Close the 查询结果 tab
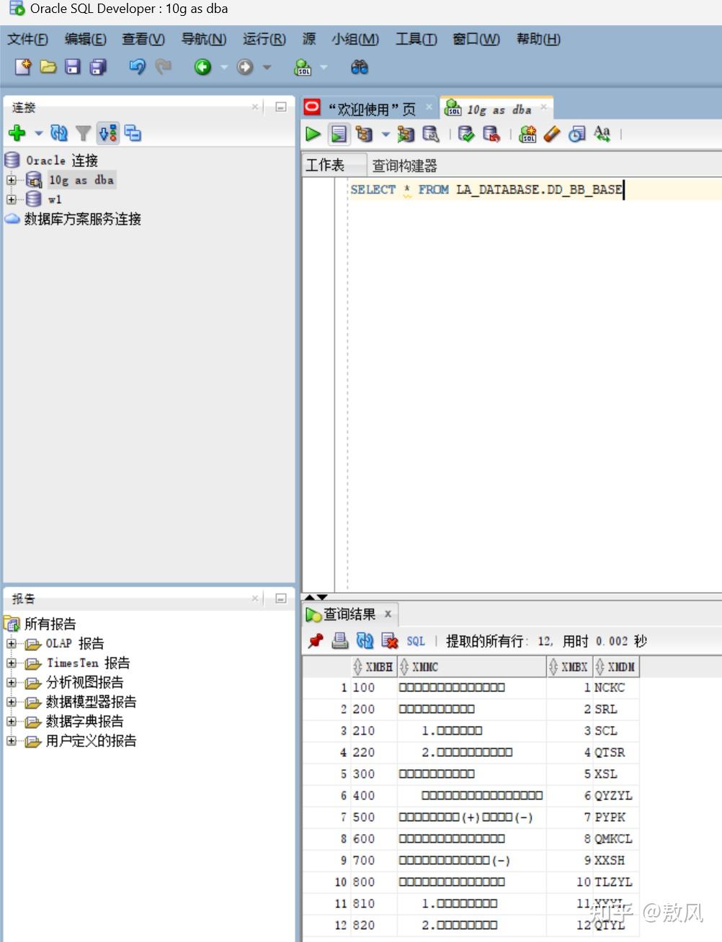The width and height of the screenshot is (722, 942). 388,614
